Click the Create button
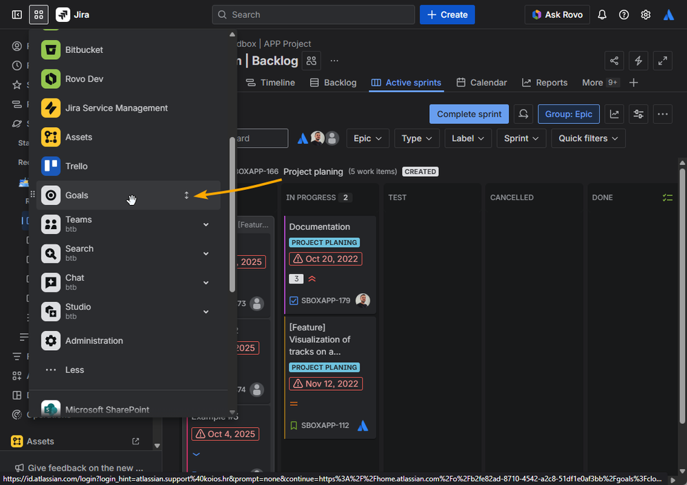Image resolution: width=687 pixels, height=485 pixels. (x=447, y=15)
